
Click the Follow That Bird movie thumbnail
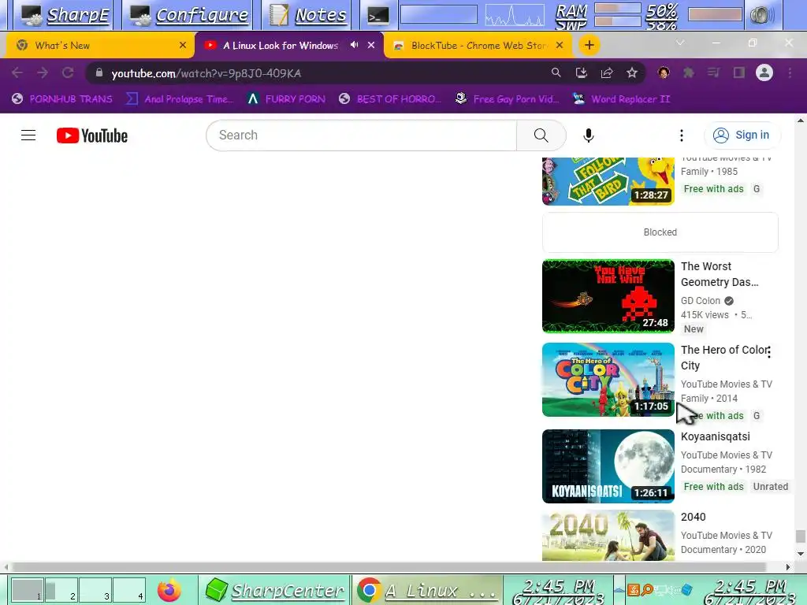click(608, 181)
